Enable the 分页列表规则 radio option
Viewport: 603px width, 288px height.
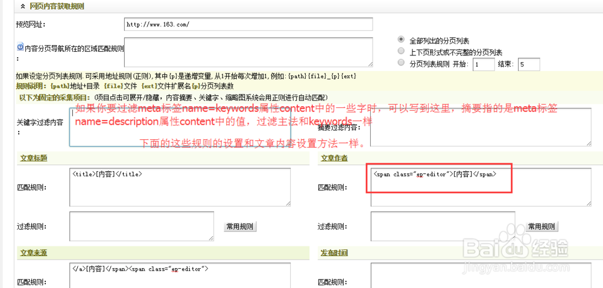click(401, 63)
